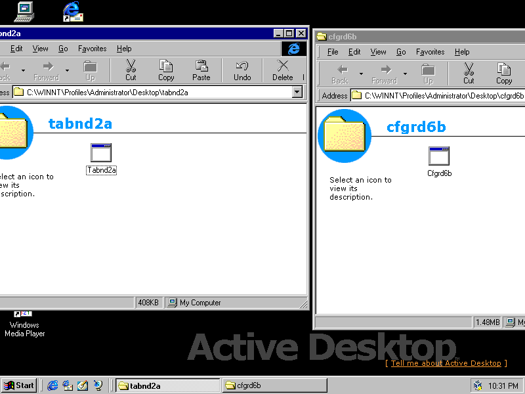Click Copy in the cfgrd6b toolbar
The image size is (525, 394).
coord(504,74)
